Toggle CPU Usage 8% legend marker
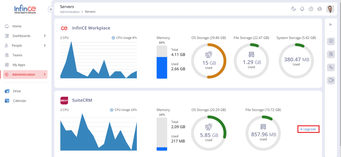The image size is (341, 157). point(113,38)
